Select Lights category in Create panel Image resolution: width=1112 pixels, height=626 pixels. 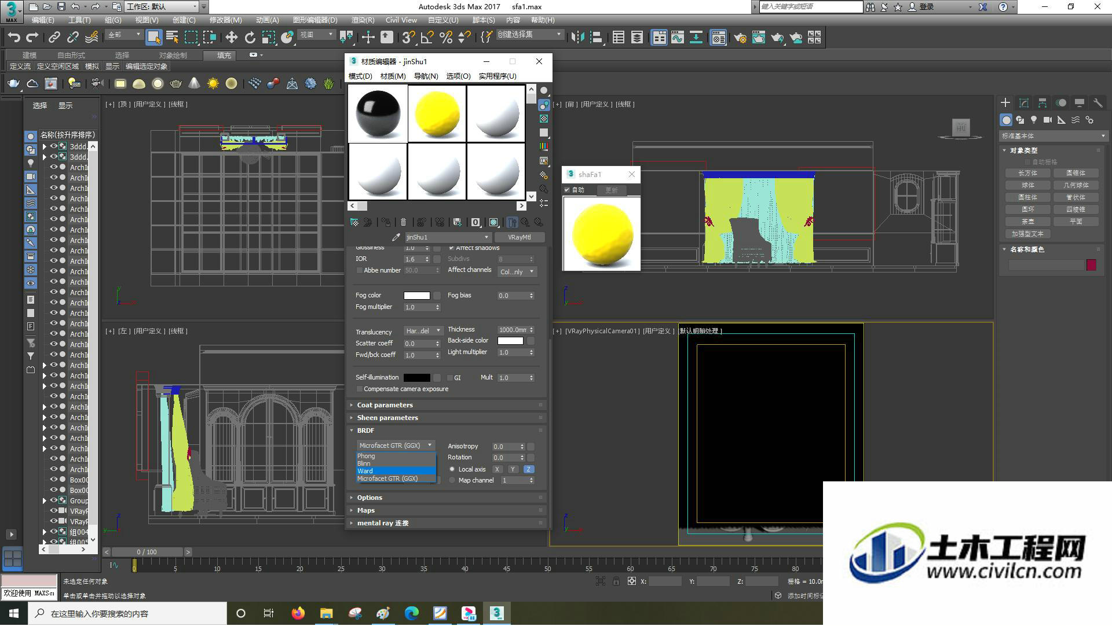pos(1034,120)
